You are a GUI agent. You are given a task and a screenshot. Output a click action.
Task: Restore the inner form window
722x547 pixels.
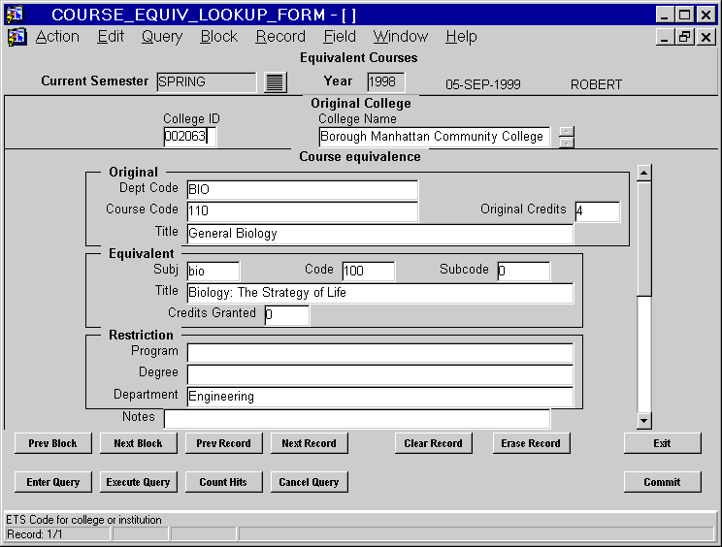click(685, 36)
